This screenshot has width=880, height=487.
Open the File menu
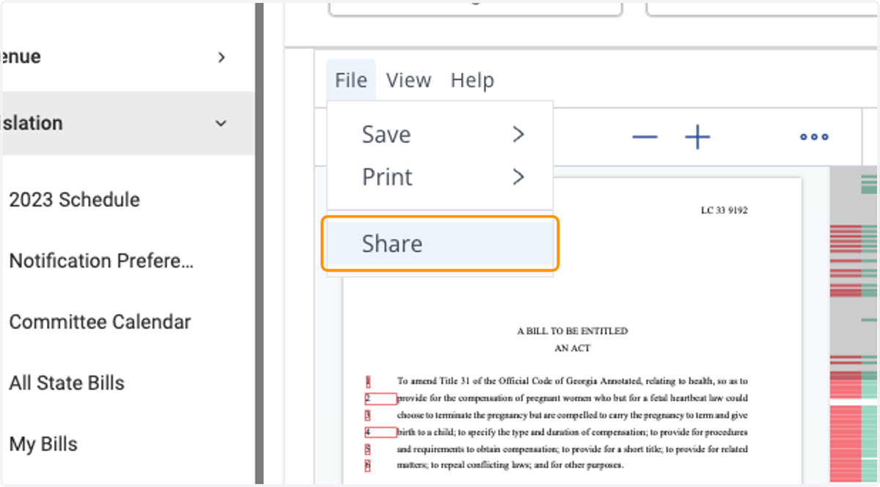[351, 80]
